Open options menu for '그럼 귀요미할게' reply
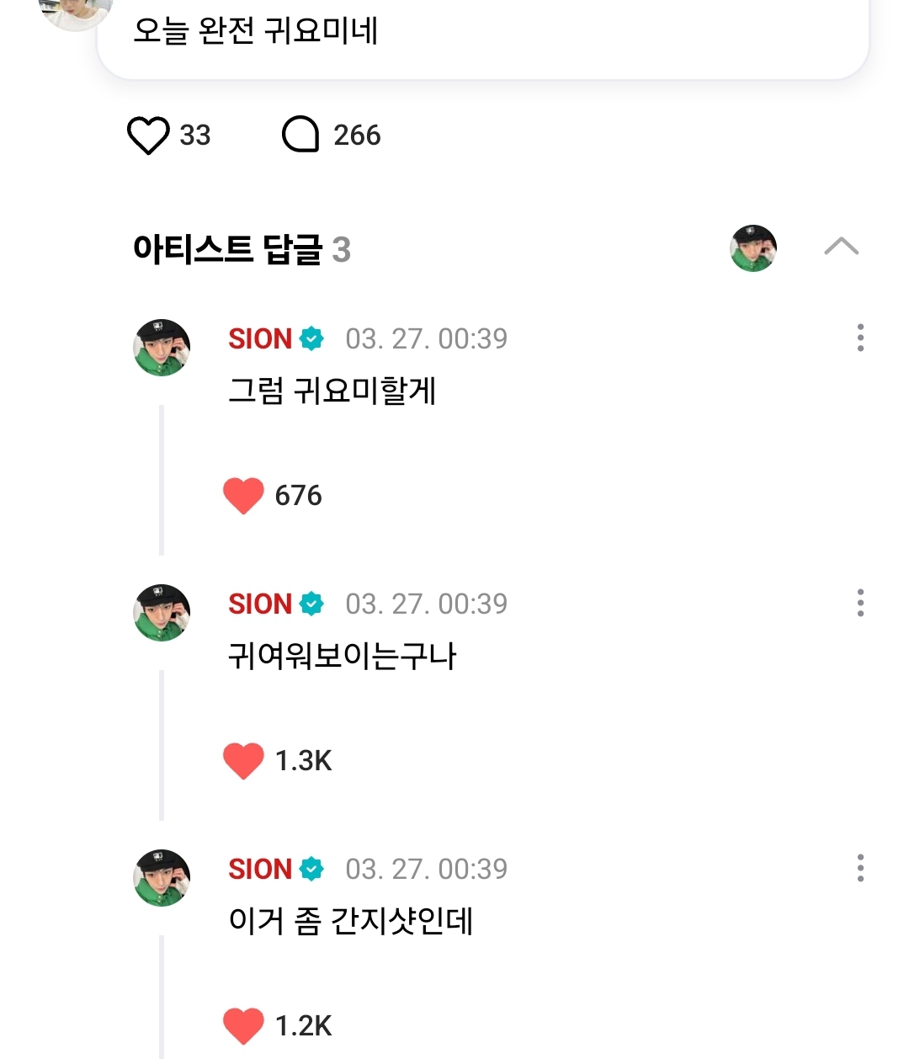The image size is (909, 1059). point(859,338)
